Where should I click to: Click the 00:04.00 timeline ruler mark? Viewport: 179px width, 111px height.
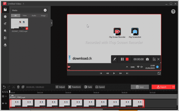tap(68, 93)
